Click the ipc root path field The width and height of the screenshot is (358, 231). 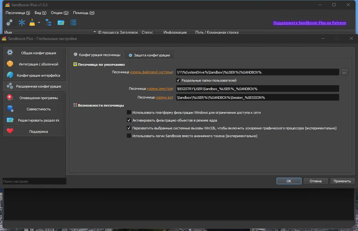[257, 97]
